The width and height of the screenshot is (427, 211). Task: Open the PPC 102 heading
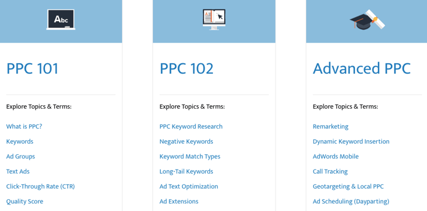pyautogui.click(x=187, y=68)
